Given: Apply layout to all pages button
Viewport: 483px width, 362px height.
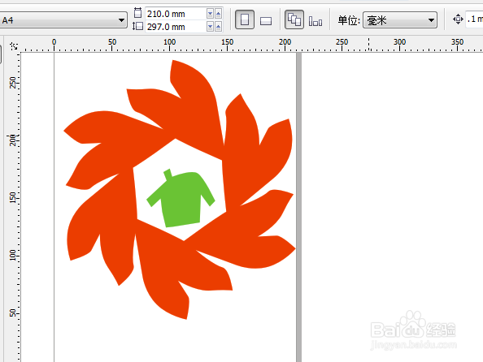Looking at the screenshot, I should tap(294, 19).
